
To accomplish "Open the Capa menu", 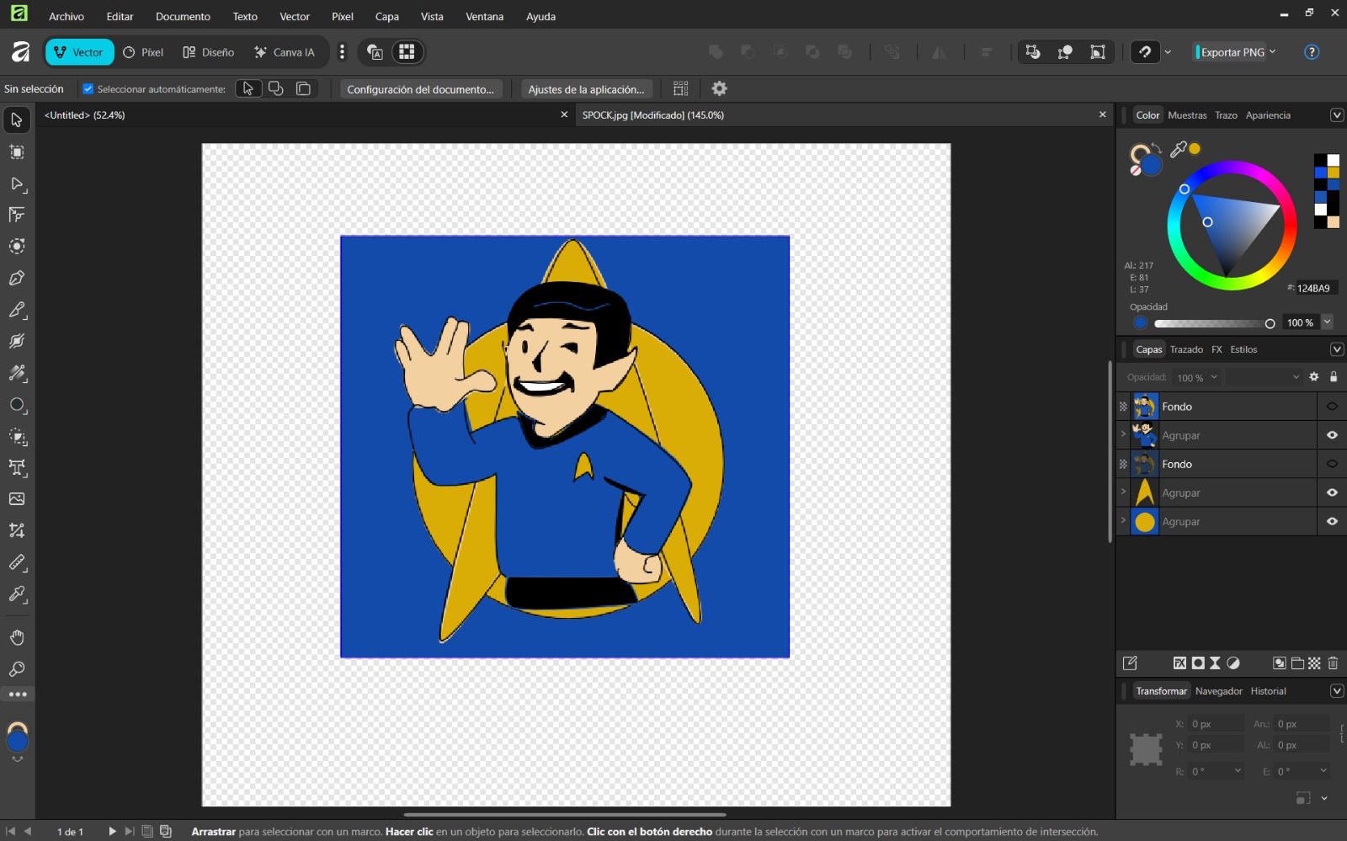I will (386, 16).
